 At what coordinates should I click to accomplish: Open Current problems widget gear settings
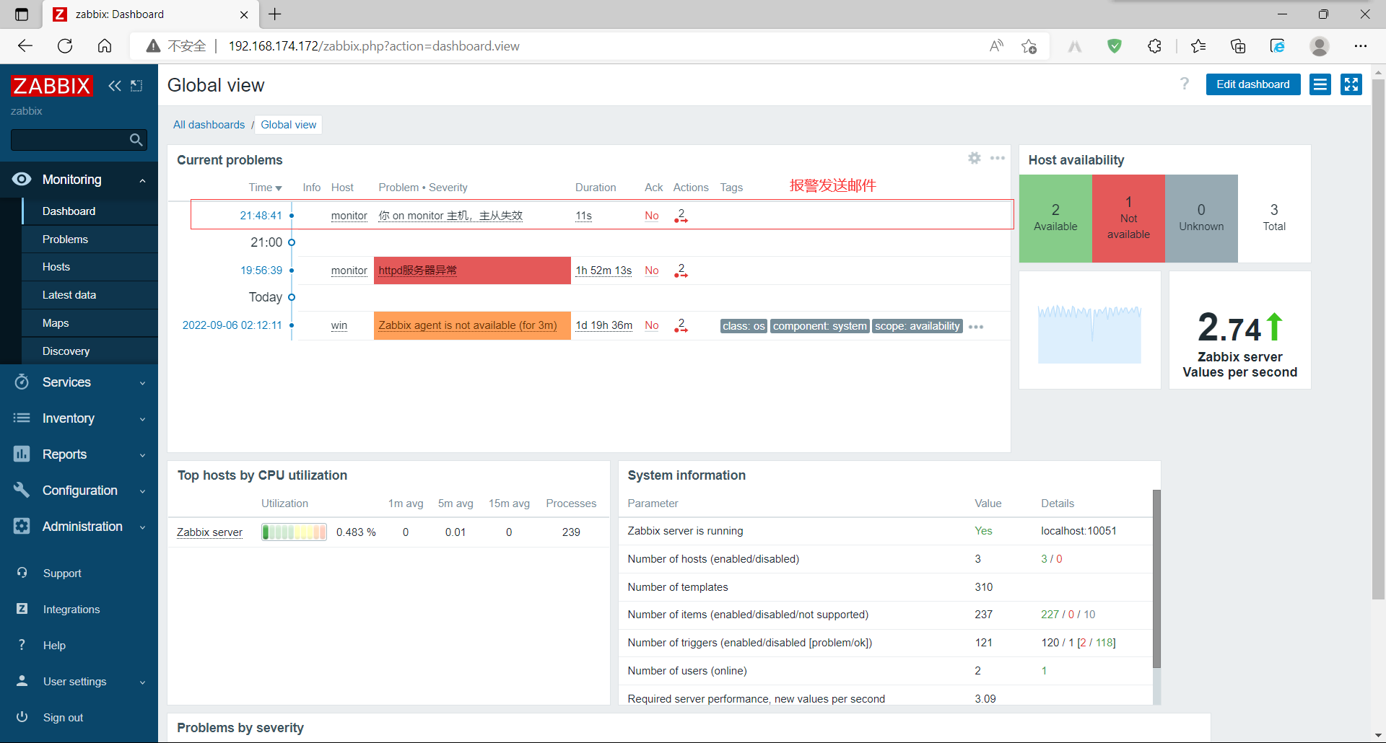pos(975,158)
